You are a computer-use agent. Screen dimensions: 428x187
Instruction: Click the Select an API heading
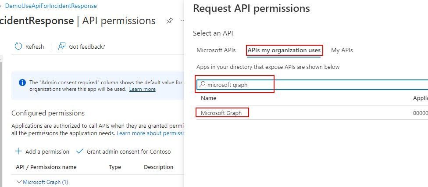pyautogui.click(x=213, y=33)
